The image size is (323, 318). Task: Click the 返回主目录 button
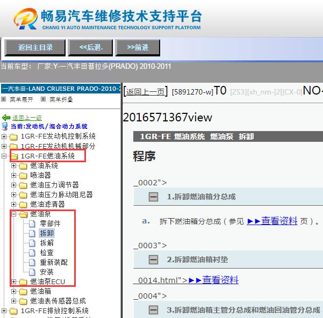(35, 48)
